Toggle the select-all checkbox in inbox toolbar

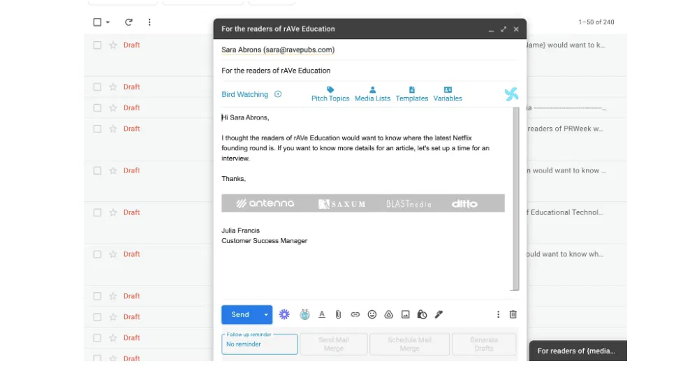point(98,22)
